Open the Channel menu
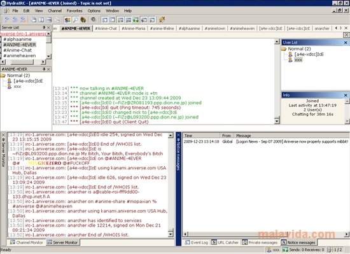The height and width of the screenshot is (254, 350). click(55, 11)
